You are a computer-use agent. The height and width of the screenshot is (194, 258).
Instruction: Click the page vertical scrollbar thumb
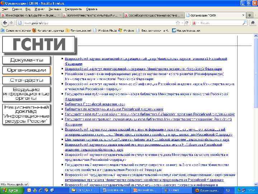click(256, 73)
